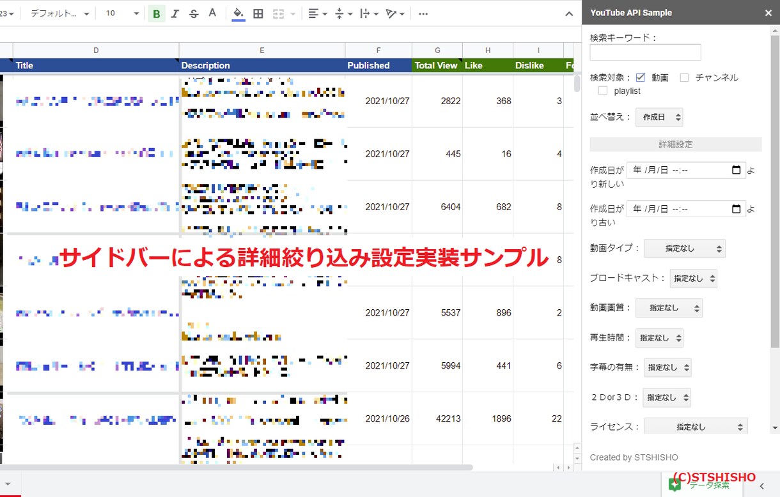This screenshot has height=497, width=780.
Task: Click the merge cells icon
Action: pyautogui.click(x=279, y=13)
